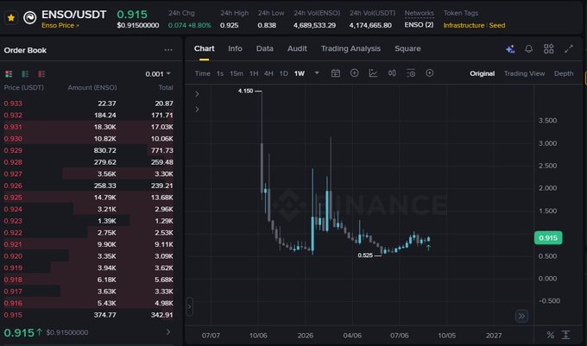Open the Trading Analysis tab
This screenshot has width=587, height=346.
tap(350, 48)
